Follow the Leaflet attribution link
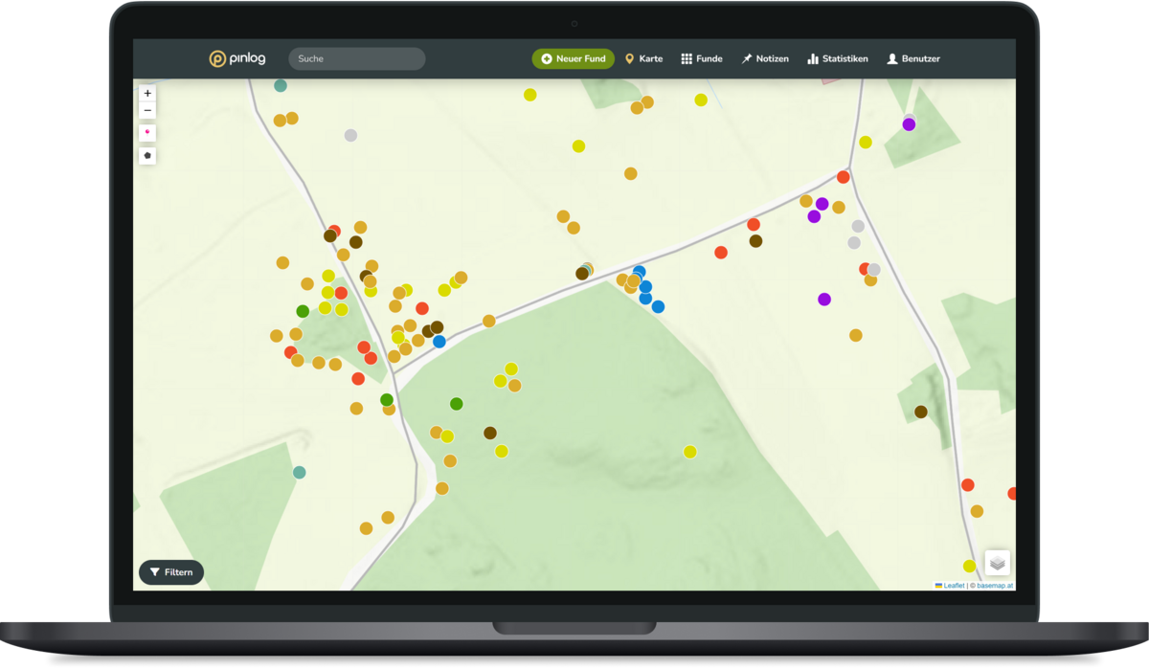The width and height of the screenshot is (1149, 669). coord(954,585)
